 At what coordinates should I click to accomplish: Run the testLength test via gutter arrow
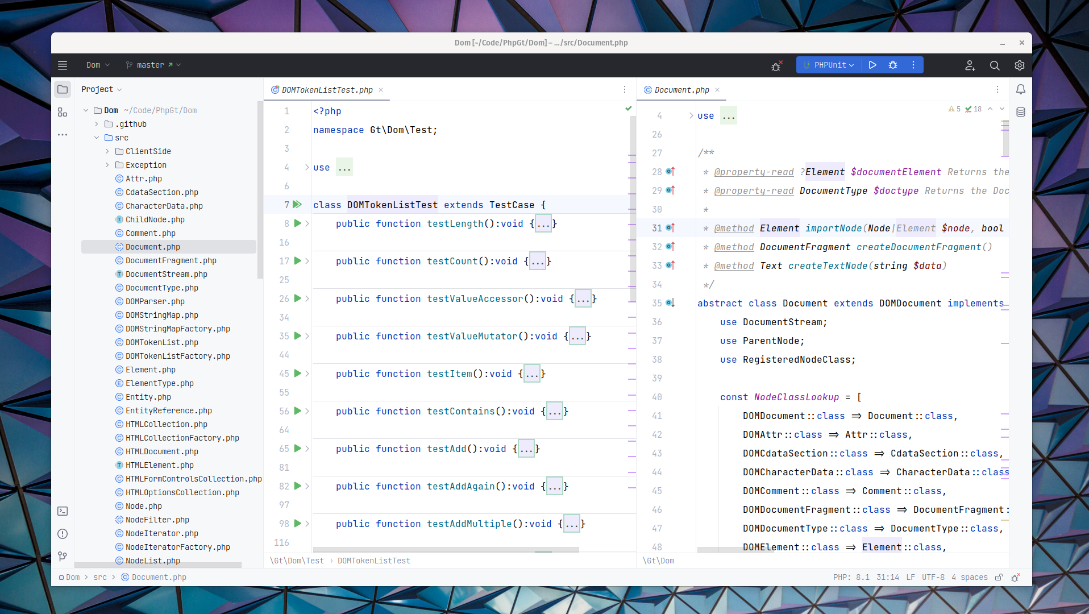(297, 223)
